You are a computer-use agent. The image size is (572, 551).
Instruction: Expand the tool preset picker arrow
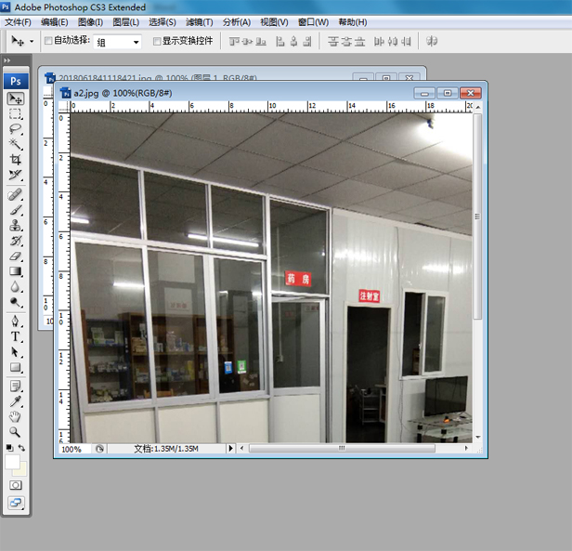(x=32, y=42)
